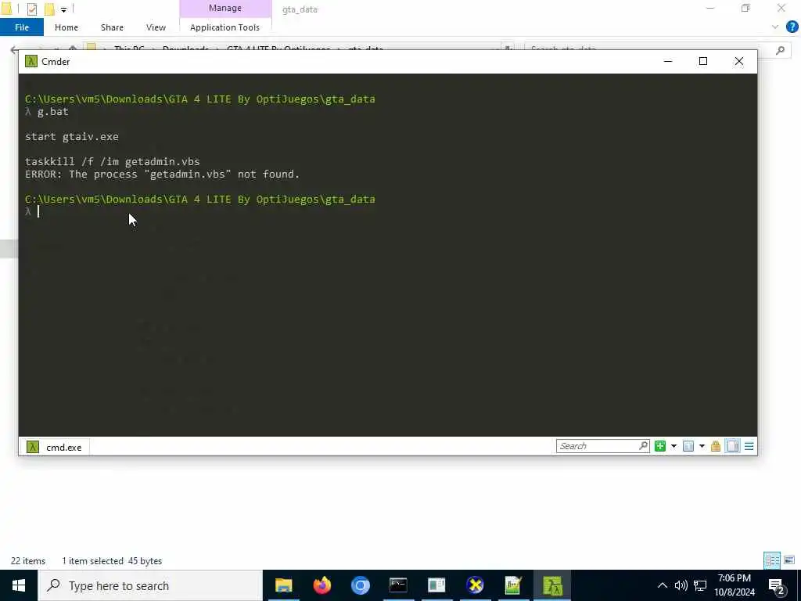801x601 pixels.
Task: Expand the Explorer ribbon chevron
Action: (x=775, y=27)
